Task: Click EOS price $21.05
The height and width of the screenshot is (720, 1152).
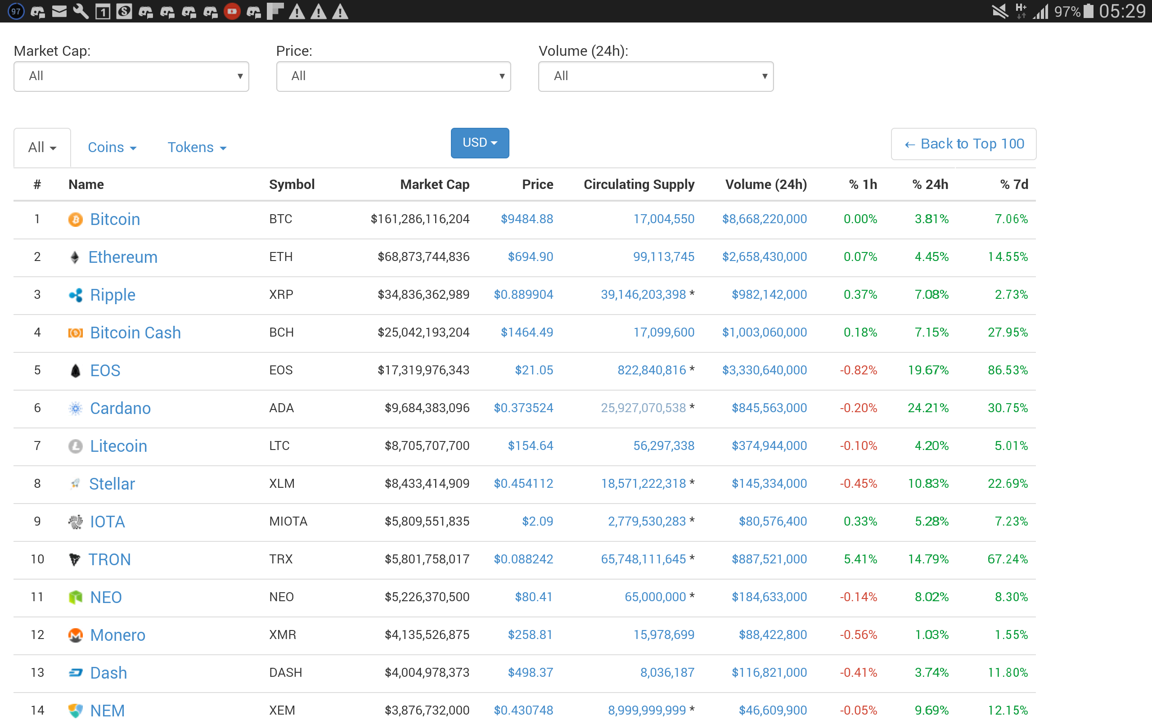Action: pyautogui.click(x=534, y=370)
